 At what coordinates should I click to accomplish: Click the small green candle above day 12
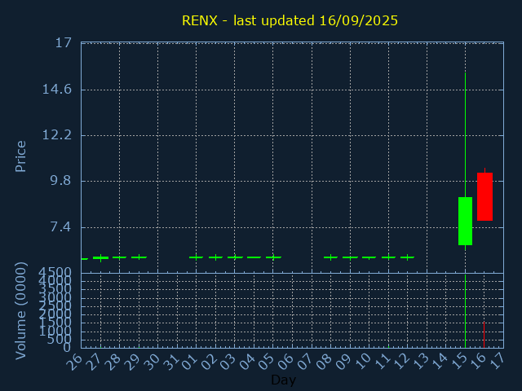coord(407,257)
